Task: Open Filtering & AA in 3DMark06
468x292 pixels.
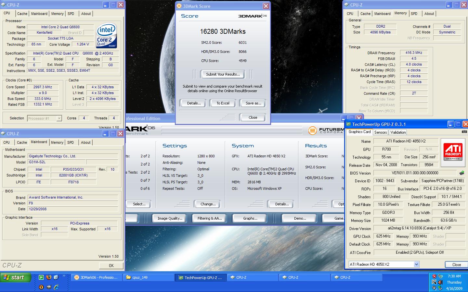Action: pyautogui.click(x=210, y=218)
